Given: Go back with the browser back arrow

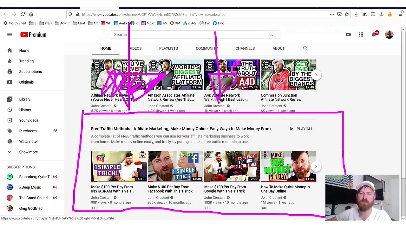Looking at the screenshot, I should pyautogui.click(x=5, y=14).
